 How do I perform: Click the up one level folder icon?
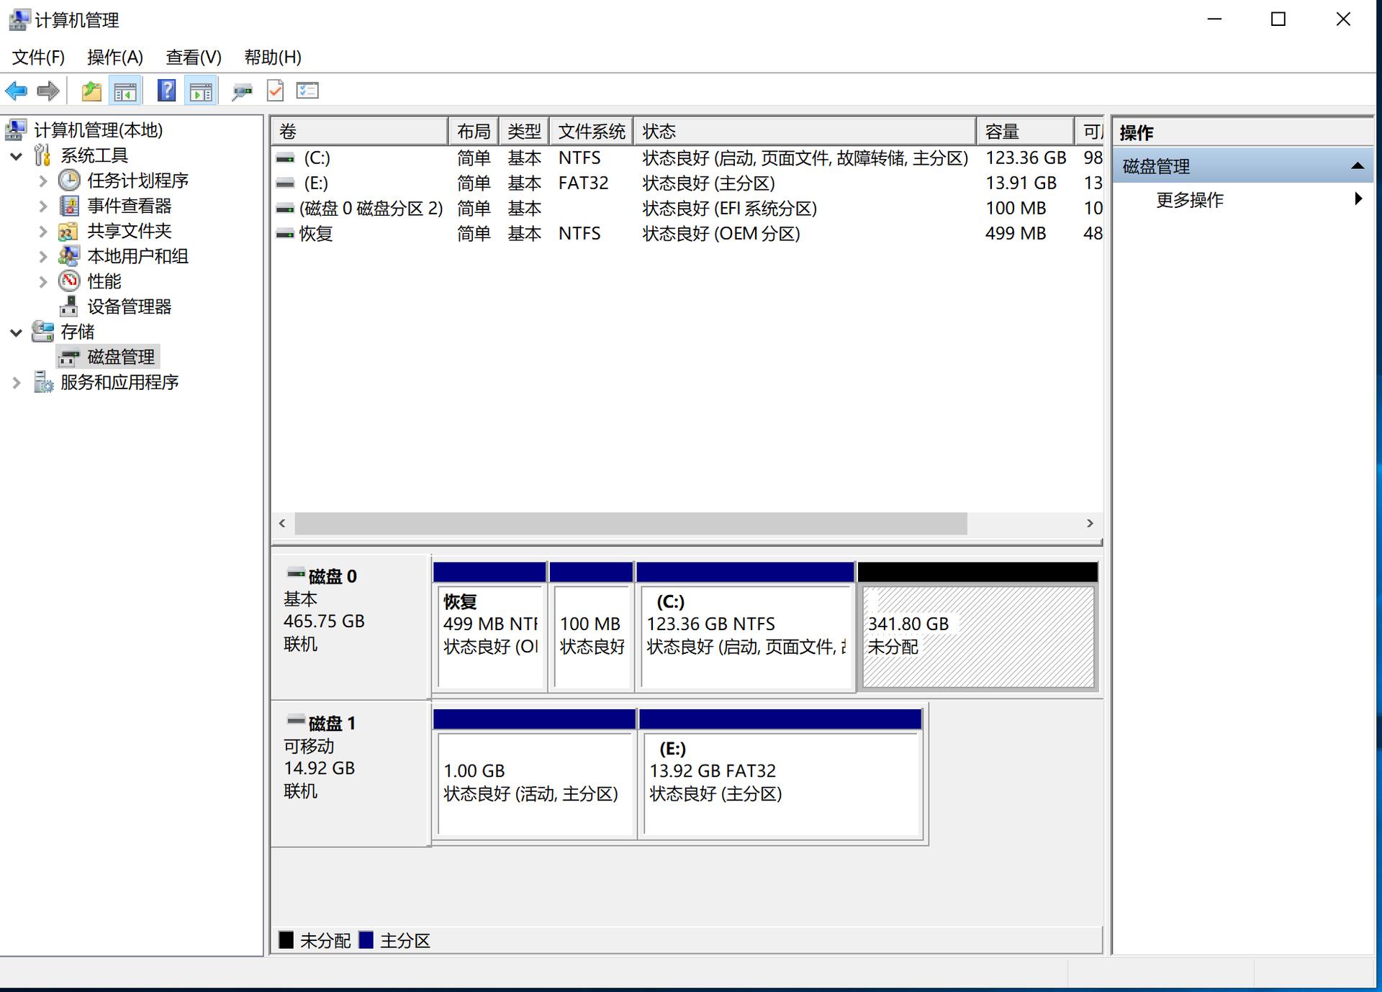pyautogui.click(x=91, y=90)
